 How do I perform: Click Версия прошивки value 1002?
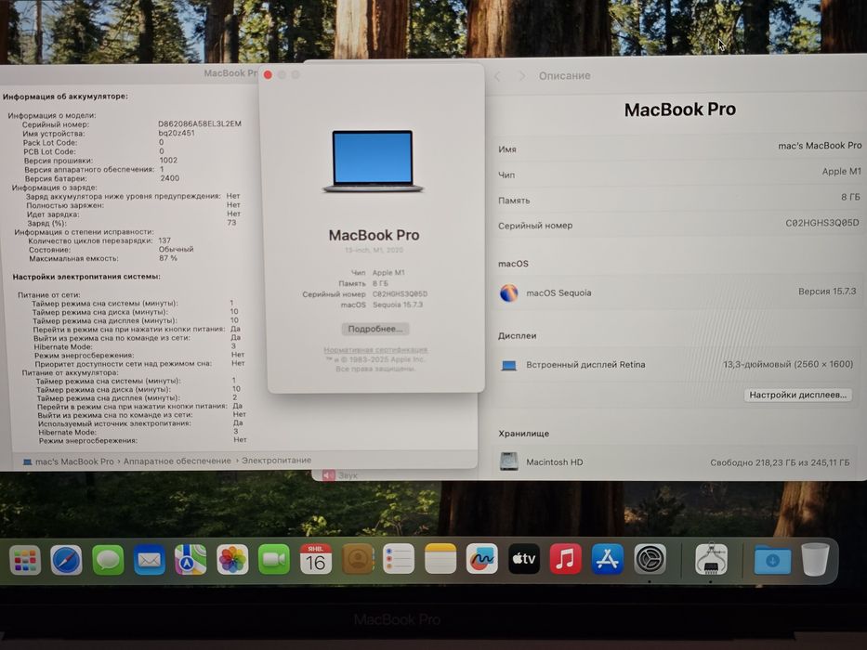click(168, 161)
